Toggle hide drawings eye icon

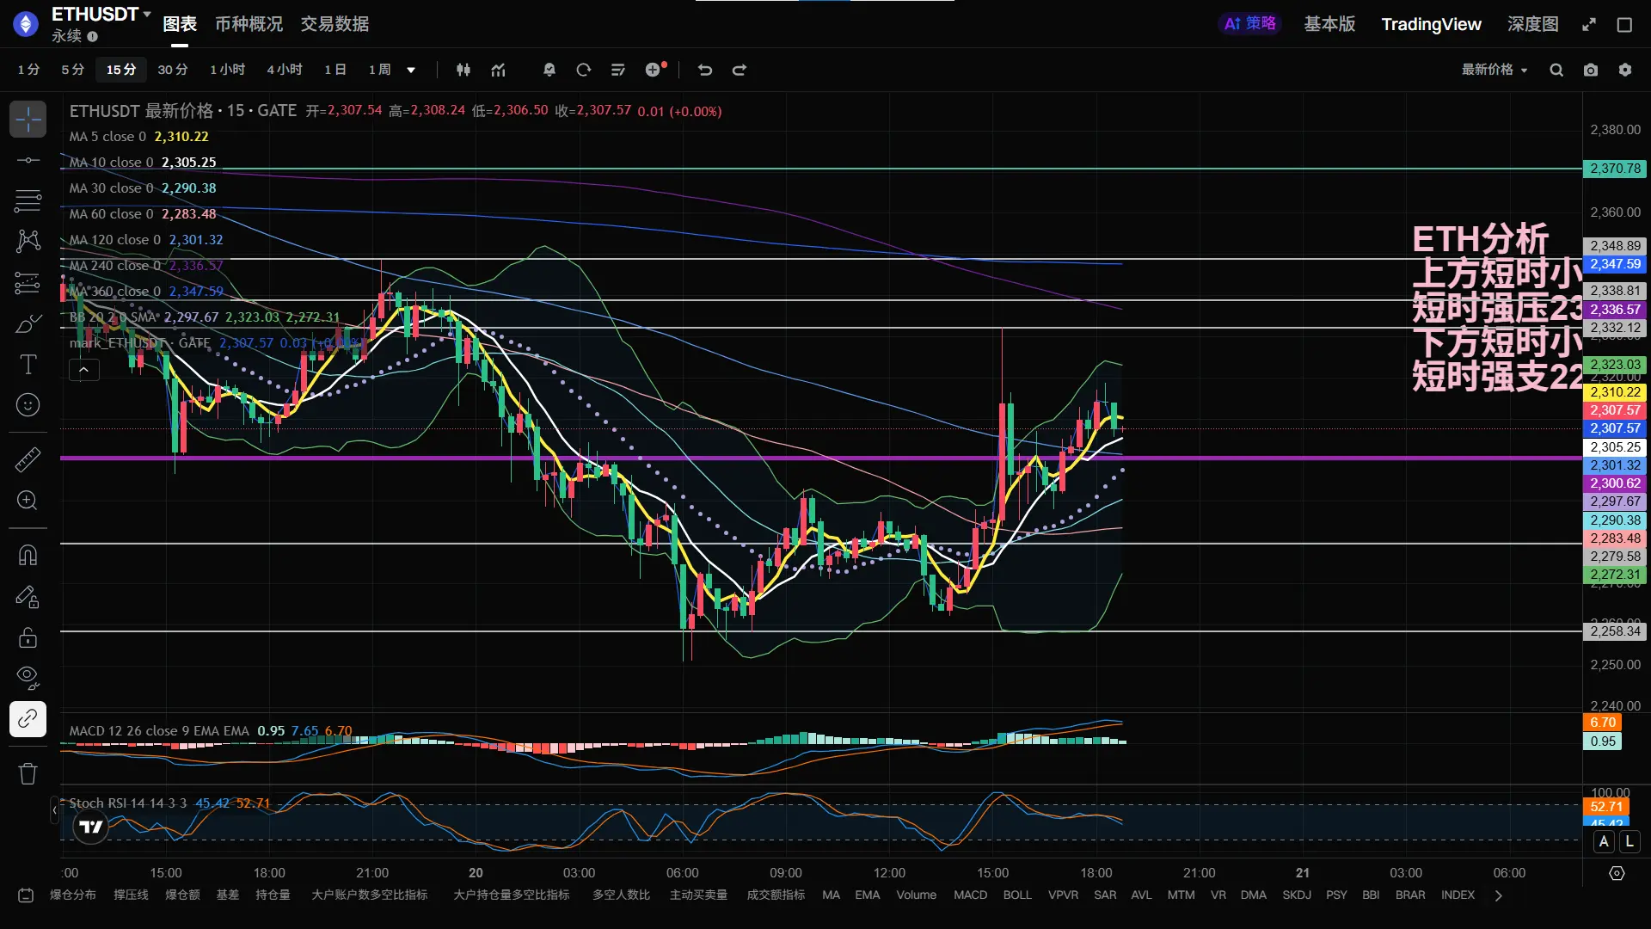(28, 678)
